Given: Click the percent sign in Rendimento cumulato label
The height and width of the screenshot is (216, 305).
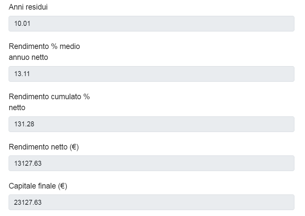Looking at the screenshot, I should 86,97.
